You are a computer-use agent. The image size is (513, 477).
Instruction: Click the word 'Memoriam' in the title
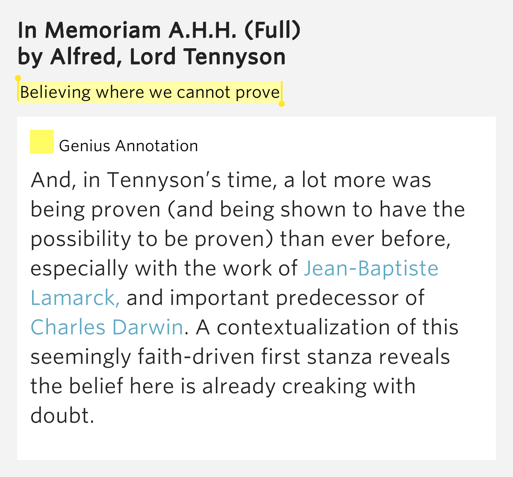coord(103,30)
